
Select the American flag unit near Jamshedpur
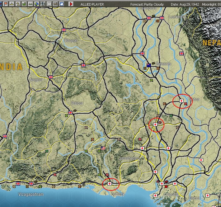point(103,148)
